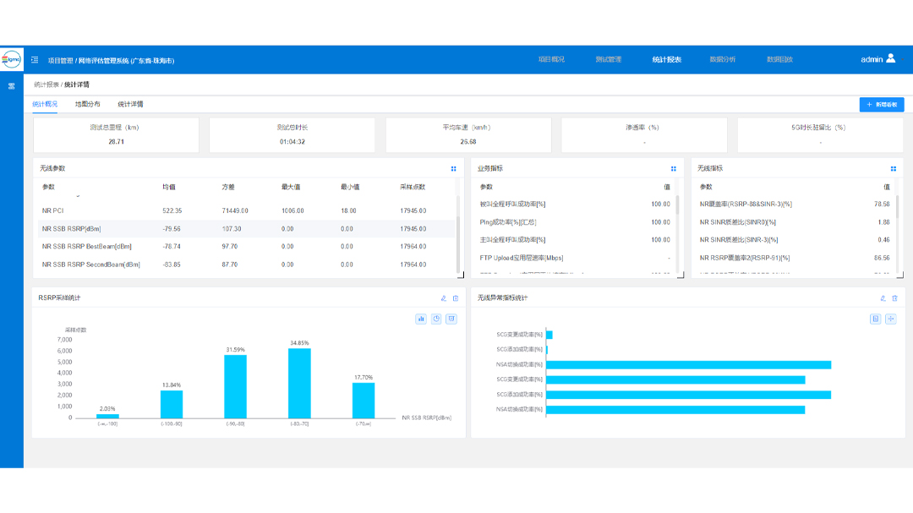
Task: Delete the 无线异常指标统计 panel
Action: pyautogui.click(x=894, y=298)
